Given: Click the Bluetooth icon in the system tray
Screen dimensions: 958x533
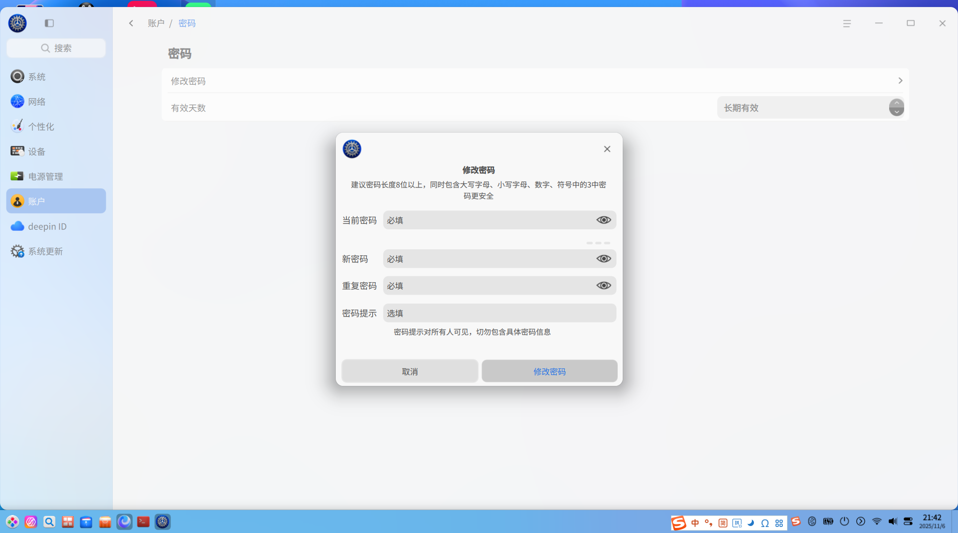Looking at the screenshot, I should (x=812, y=522).
